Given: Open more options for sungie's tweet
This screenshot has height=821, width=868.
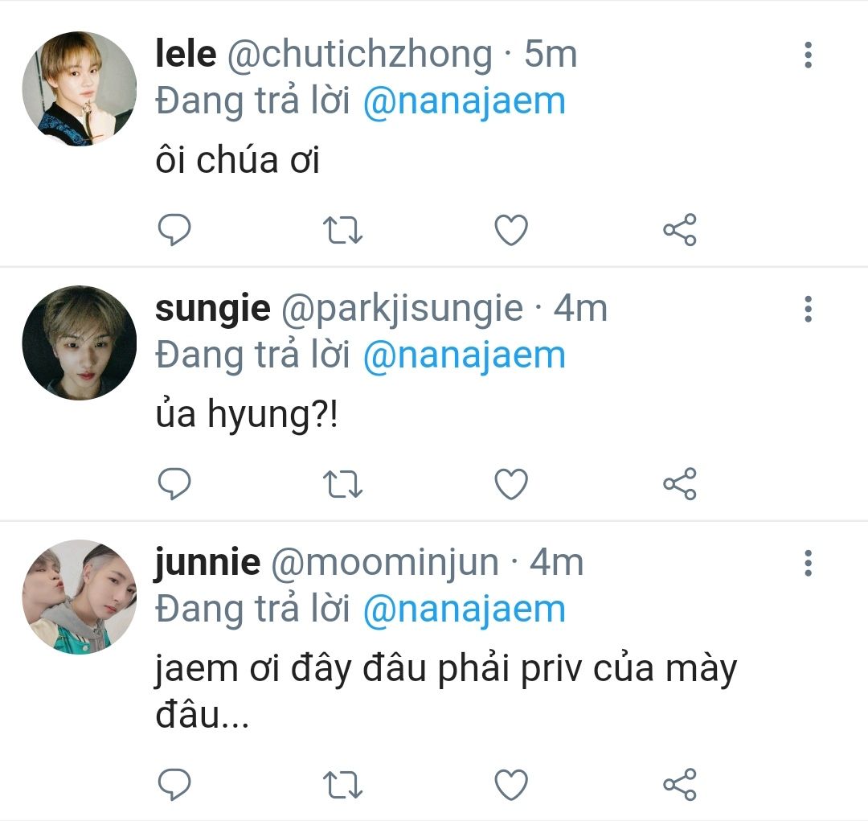Looking at the screenshot, I should click(x=808, y=309).
